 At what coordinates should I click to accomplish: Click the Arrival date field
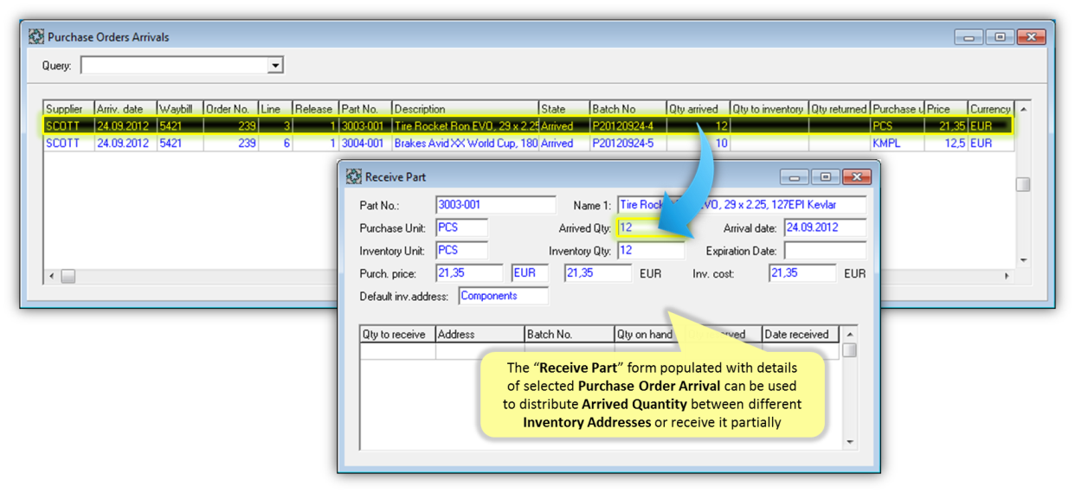(x=825, y=228)
